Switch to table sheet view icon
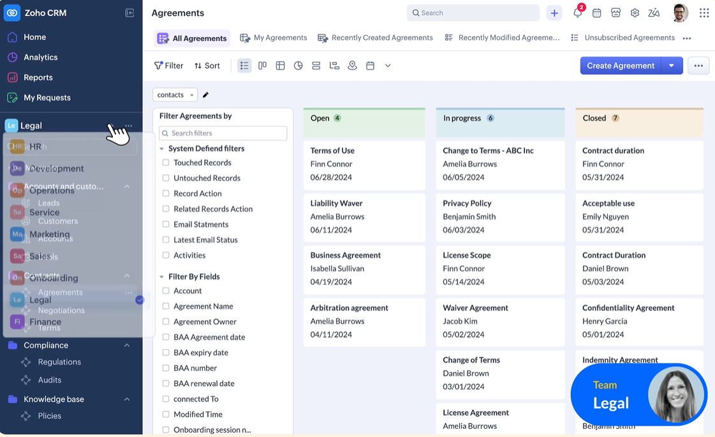Viewport: 715px width, 437px height. point(281,66)
